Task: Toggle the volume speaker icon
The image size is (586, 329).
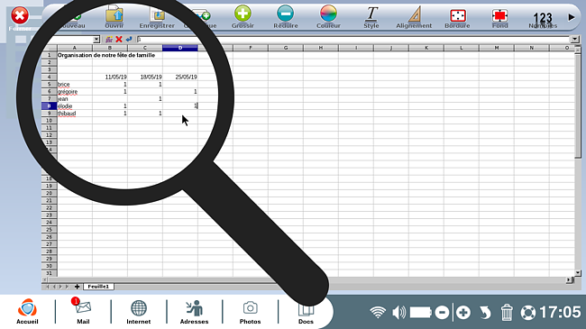Action: [399, 312]
